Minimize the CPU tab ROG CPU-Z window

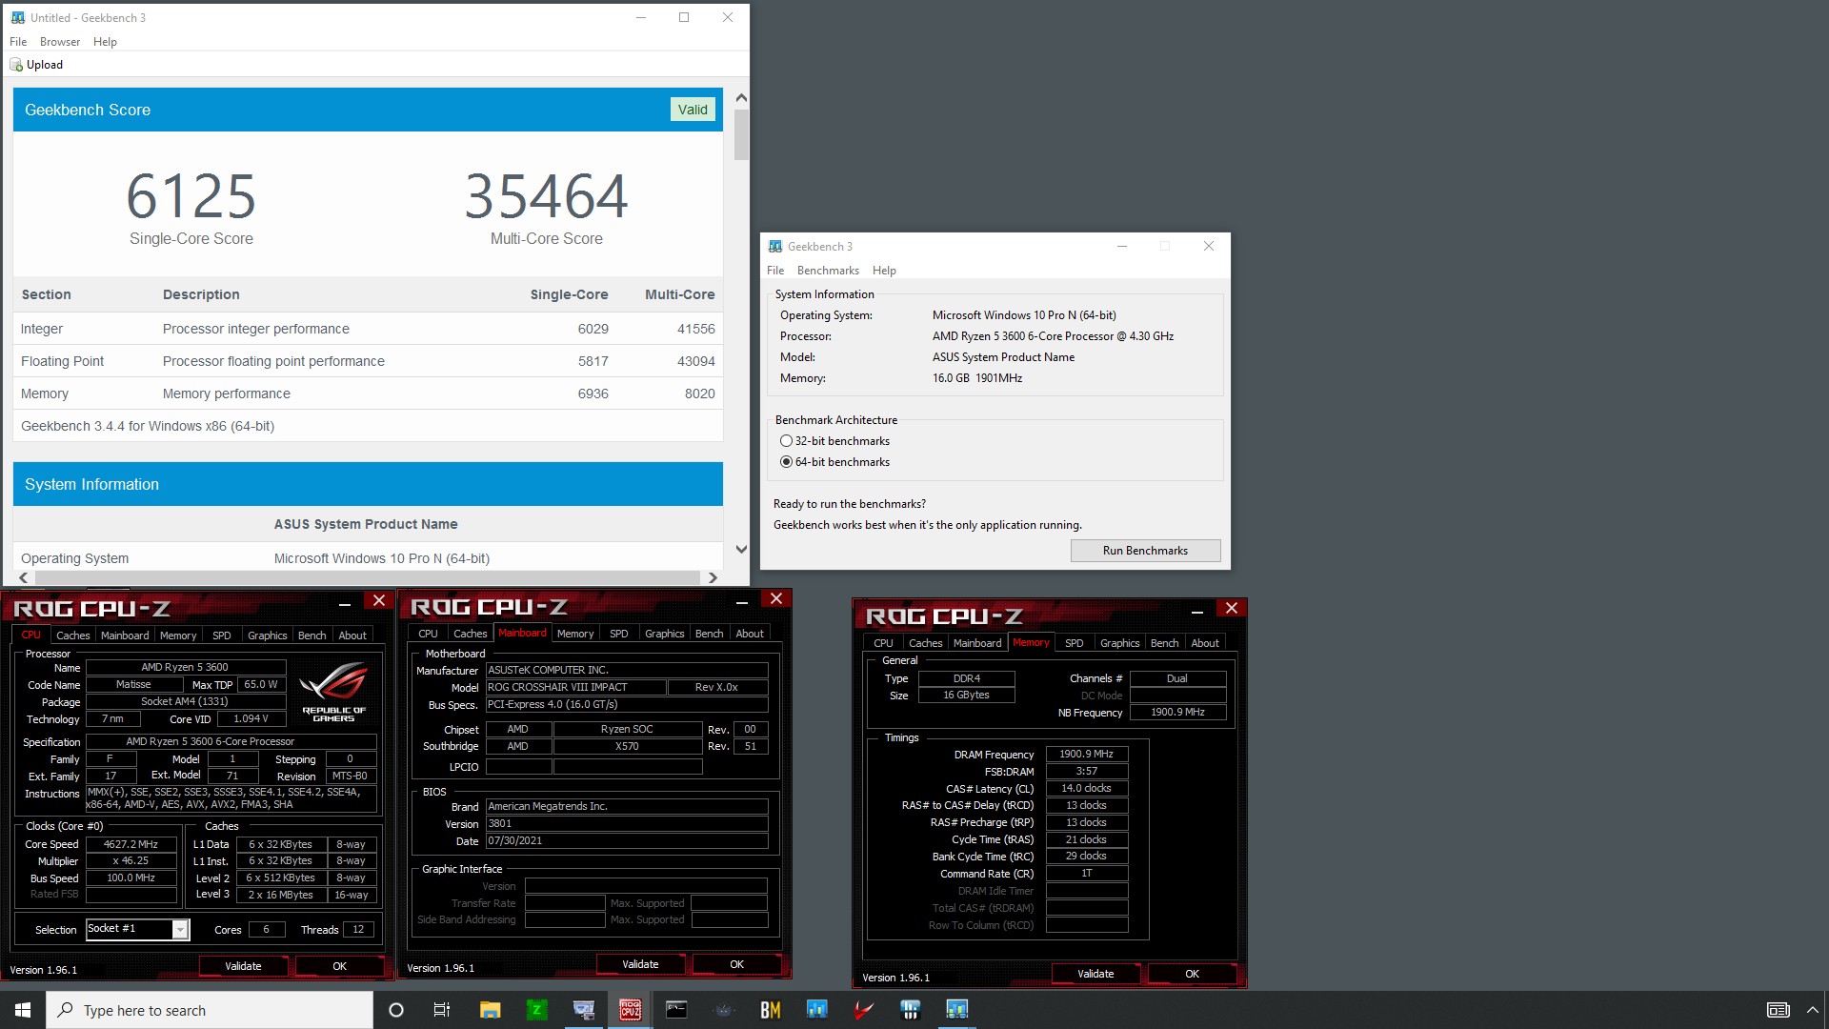345,603
